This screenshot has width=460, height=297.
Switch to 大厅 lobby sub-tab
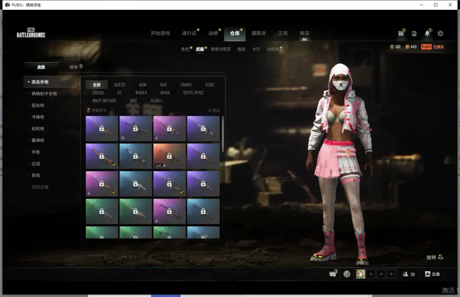256,49
